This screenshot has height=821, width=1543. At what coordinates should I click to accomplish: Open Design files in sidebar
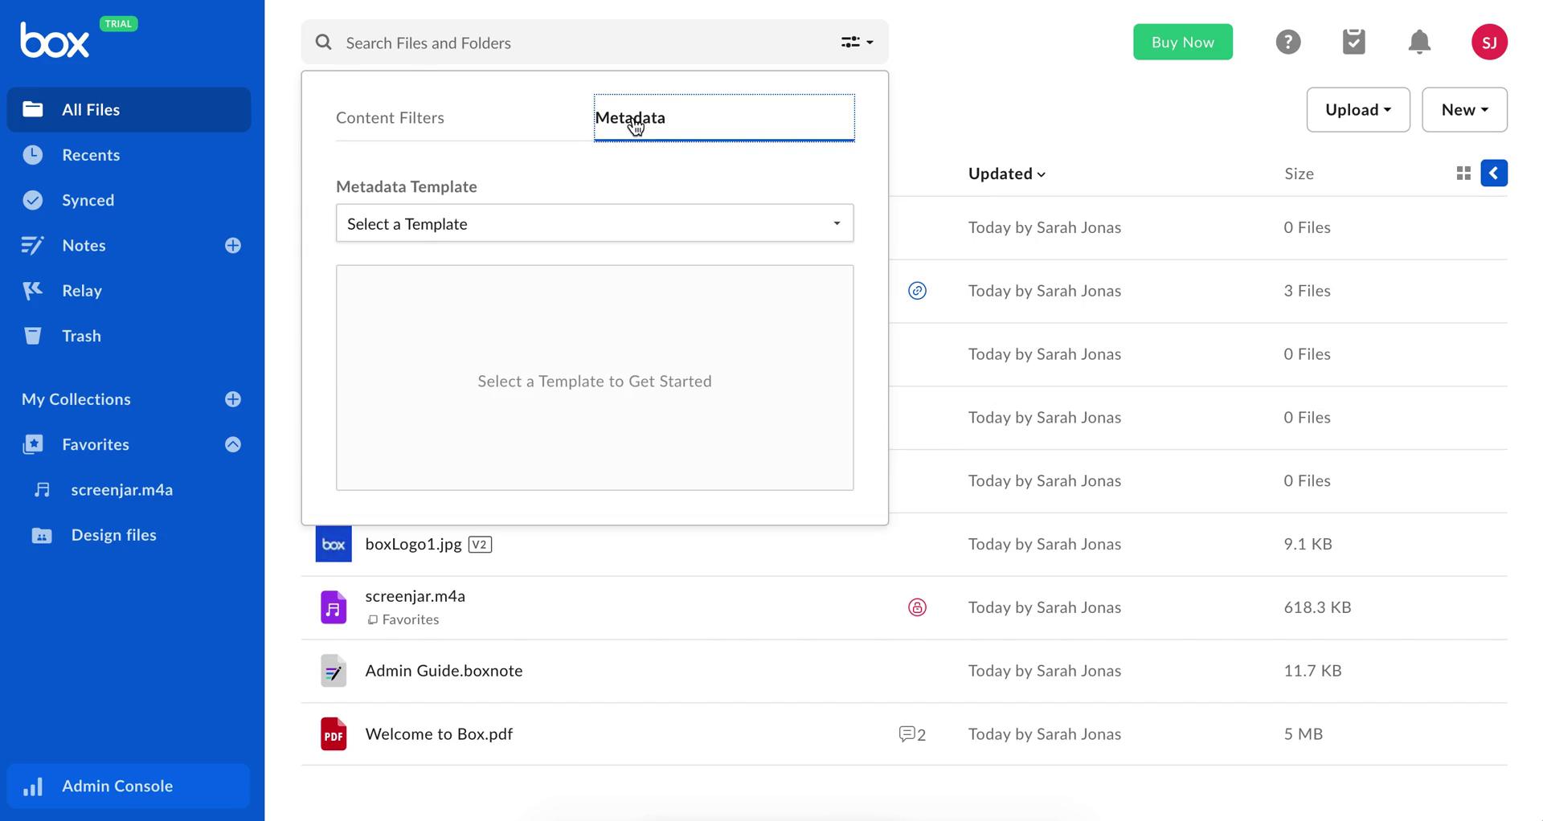coord(113,535)
